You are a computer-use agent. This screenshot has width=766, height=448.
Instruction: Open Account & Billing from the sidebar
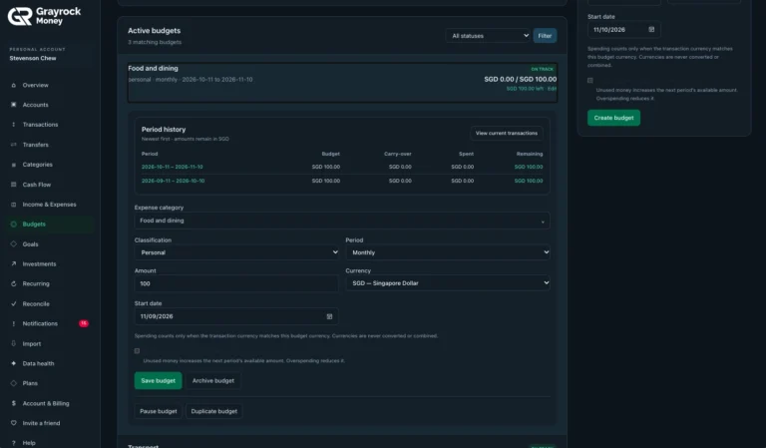tap(46, 403)
